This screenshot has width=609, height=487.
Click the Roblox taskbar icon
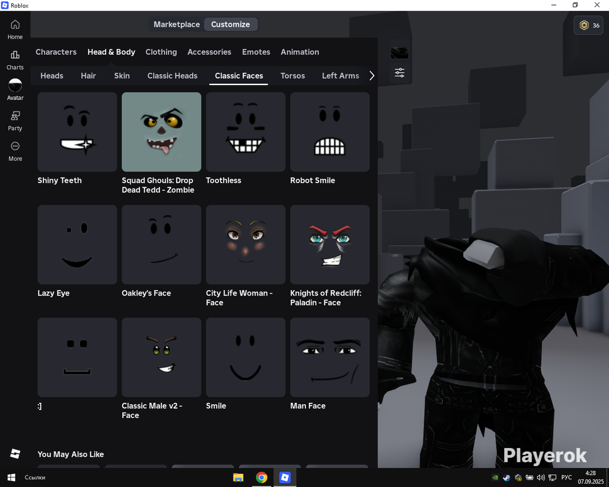[x=285, y=478]
